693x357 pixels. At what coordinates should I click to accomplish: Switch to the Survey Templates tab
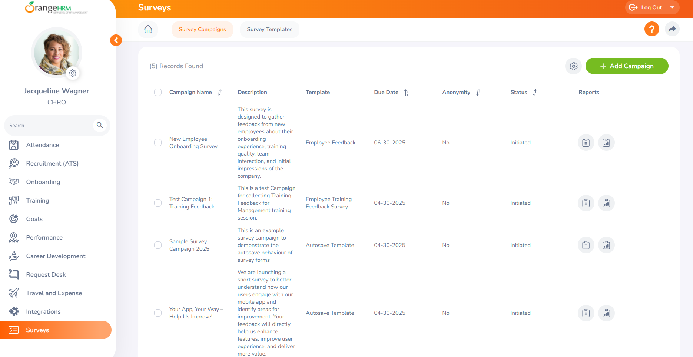pyautogui.click(x=269, y=29)
